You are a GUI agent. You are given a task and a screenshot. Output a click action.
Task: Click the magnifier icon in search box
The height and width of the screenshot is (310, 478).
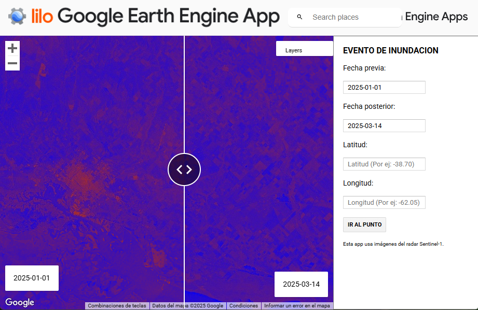coord(299,17)
